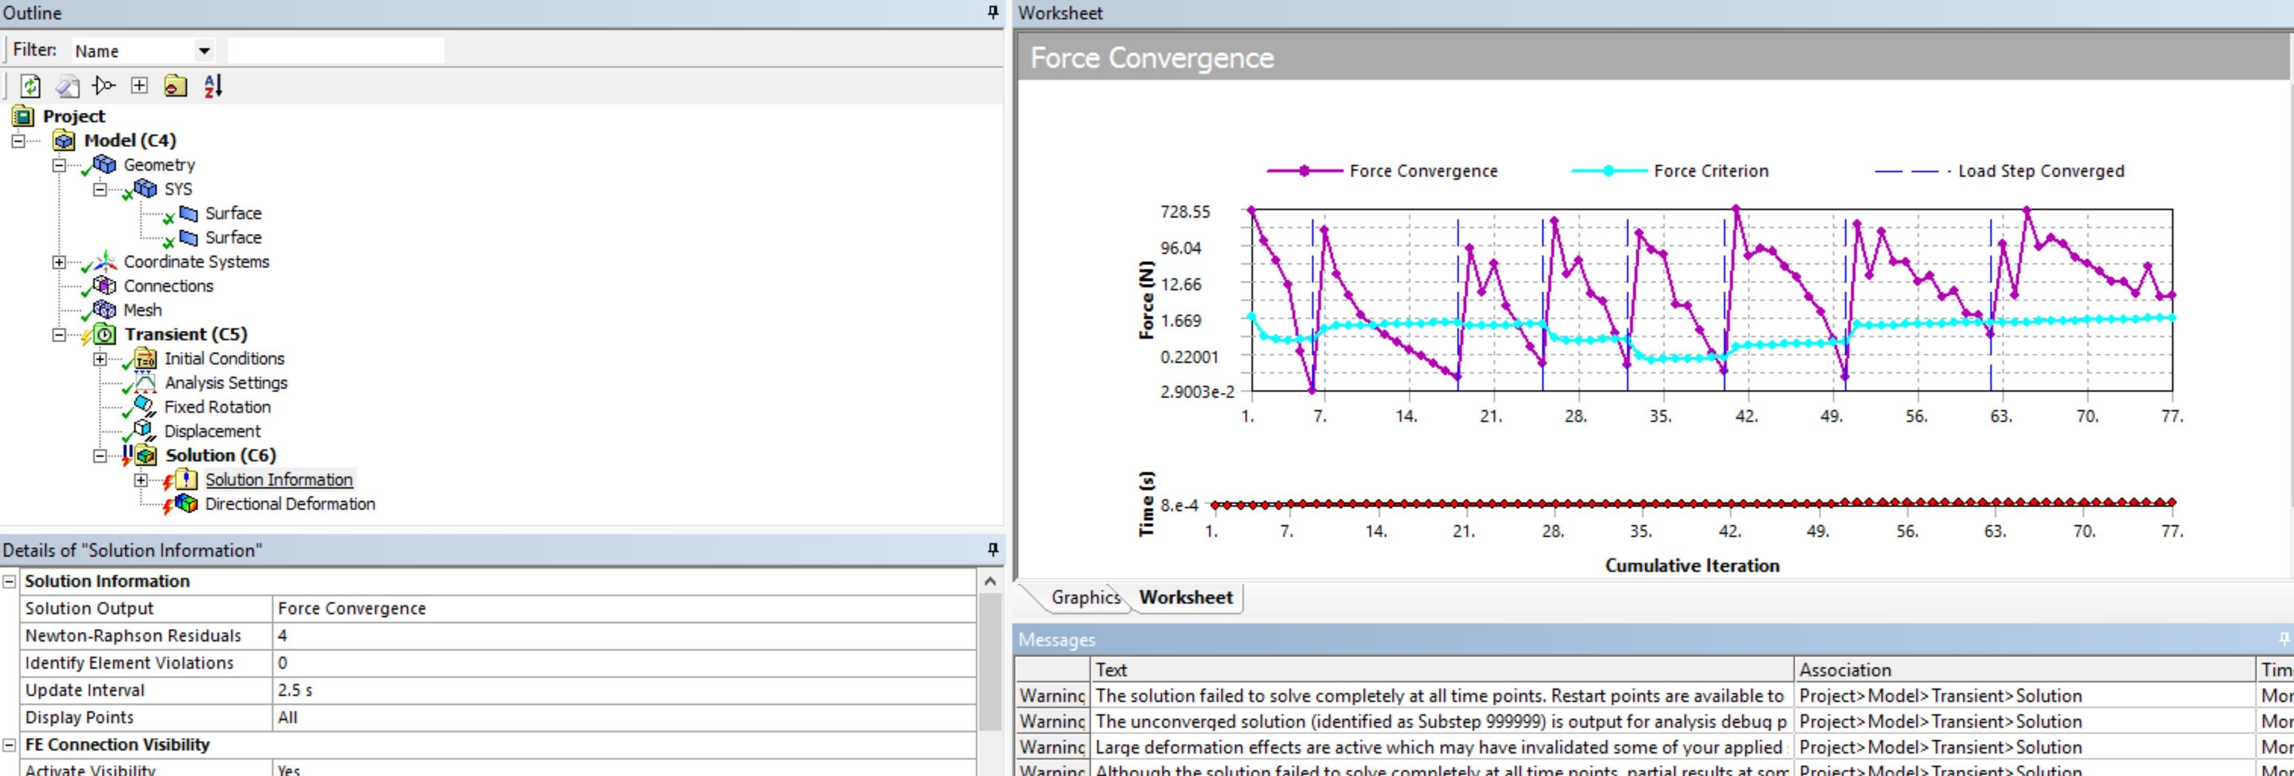The width and height of the screenshot is (2294, 776).
Task: Collapse the FE Connection Visibility section
Action: coord(10,745)
